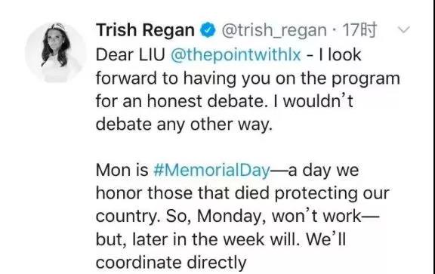The height and width of the screenshot is (274, 435).
Task: Expand the tweet options chevron
Action: (403, 29)
